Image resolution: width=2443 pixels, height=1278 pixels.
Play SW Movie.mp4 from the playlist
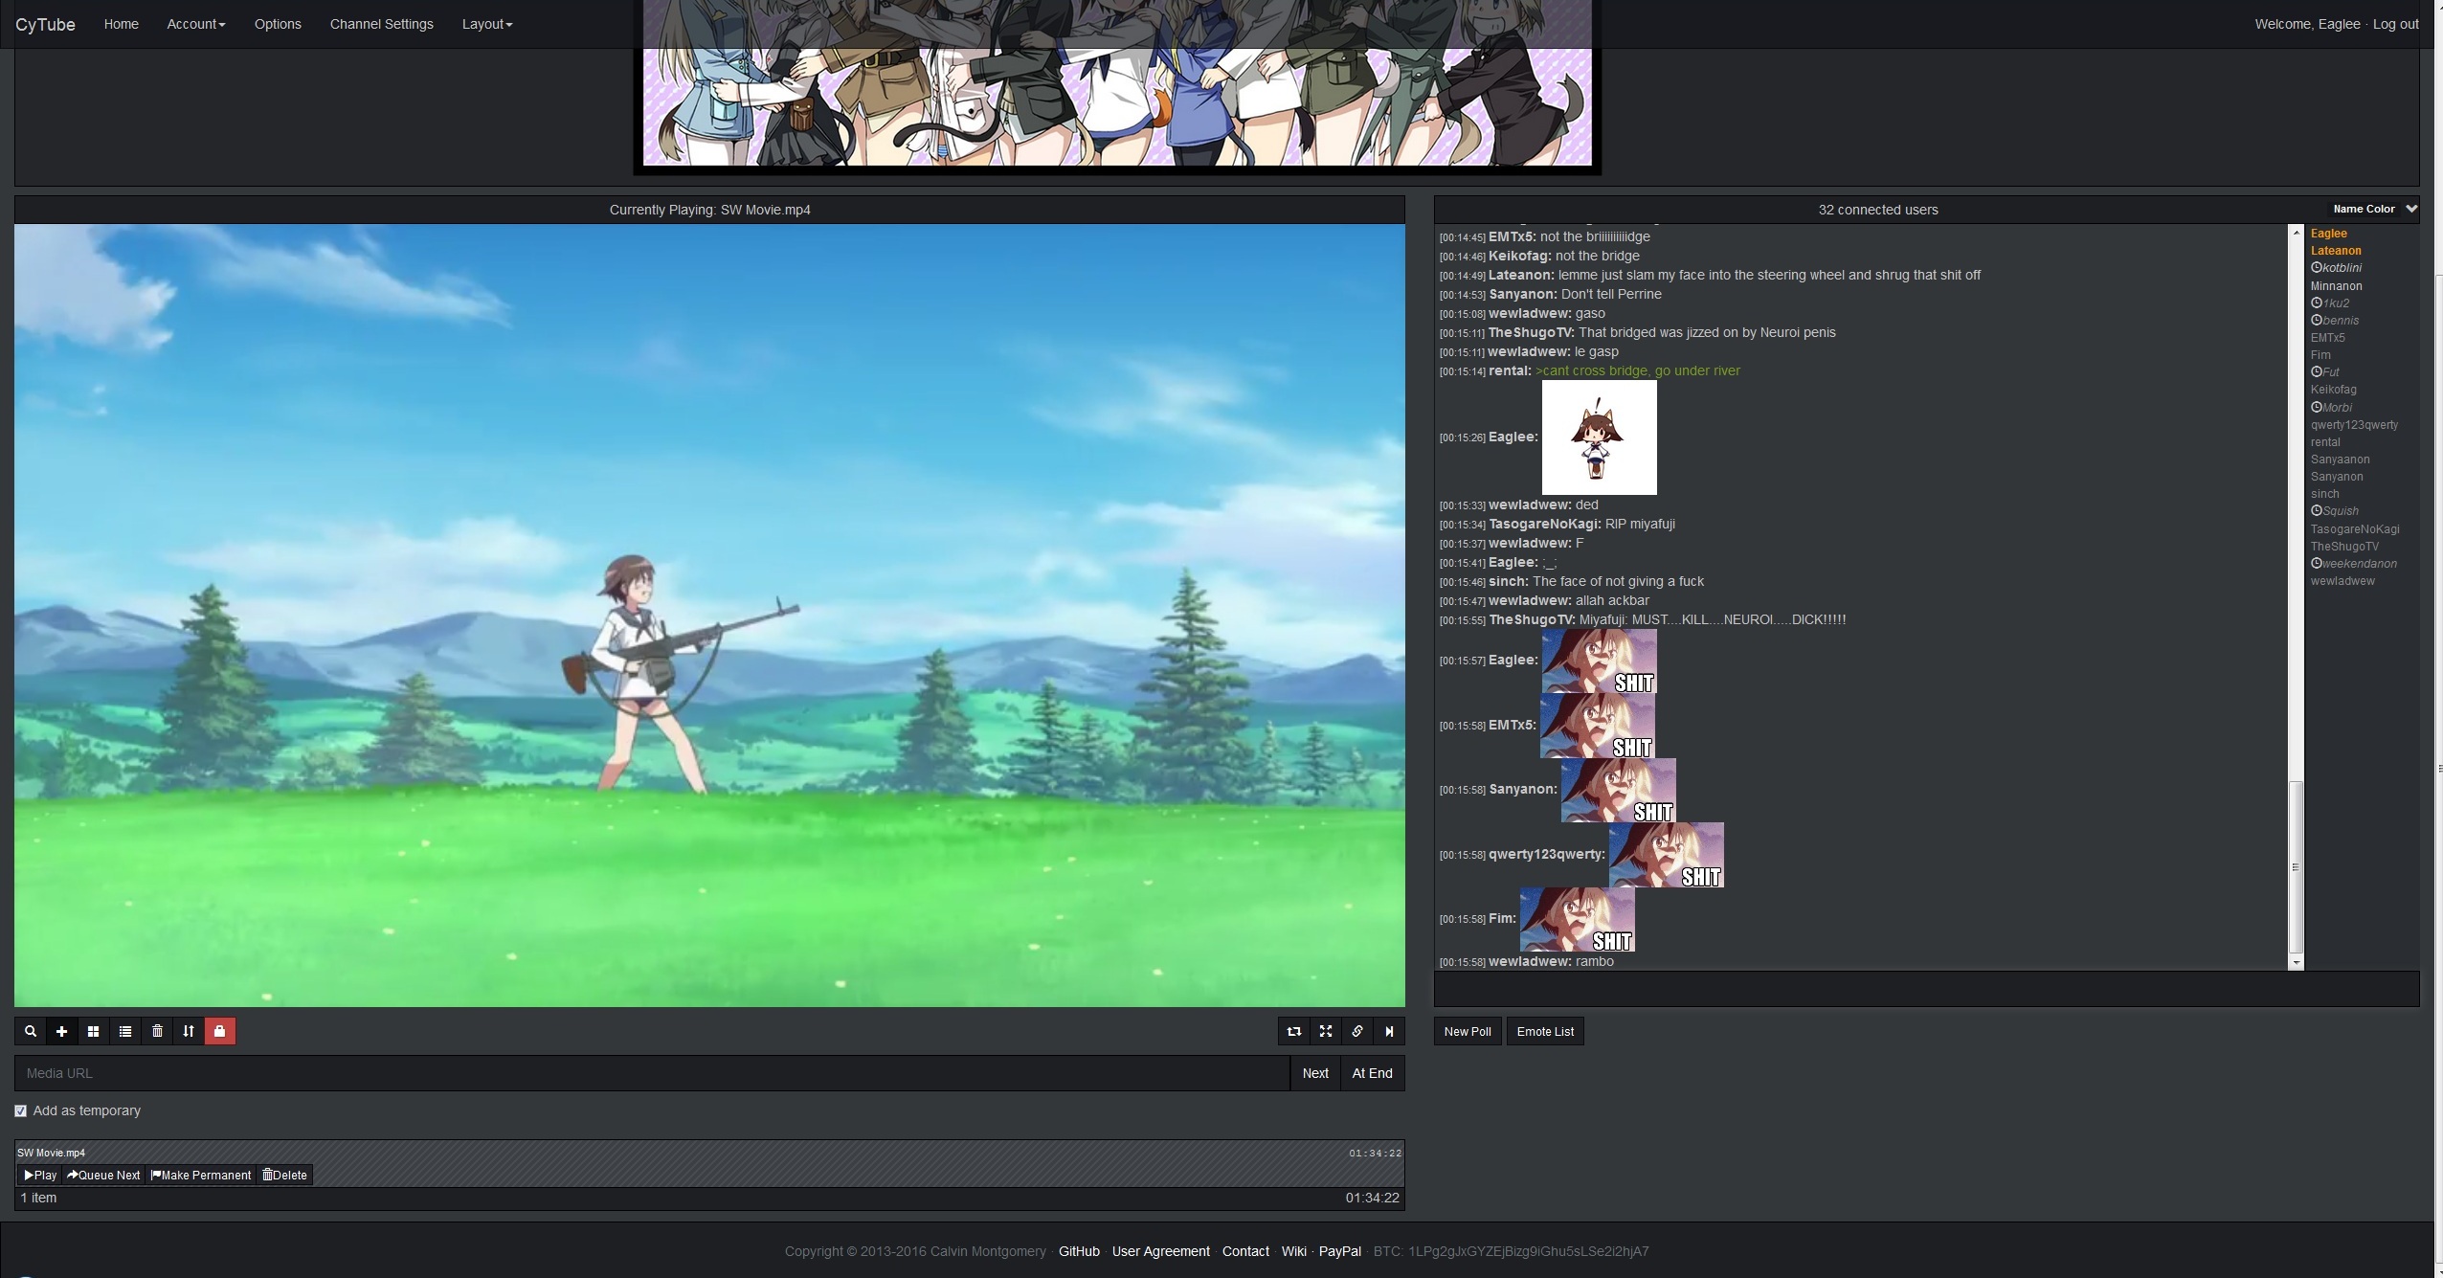point(40,1175)
